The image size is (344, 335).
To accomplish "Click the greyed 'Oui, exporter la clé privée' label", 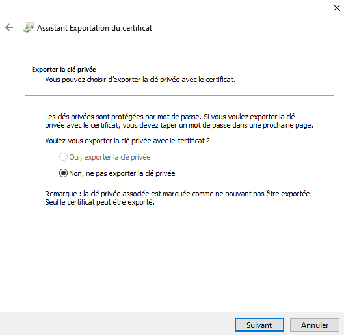I will click(x=110, y=157).
